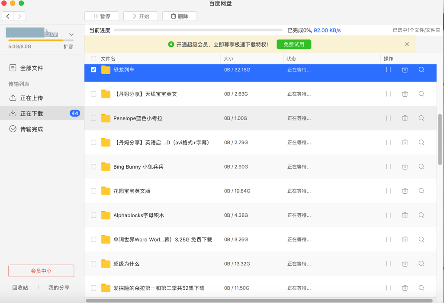Pause the Penelope蓝色小考拉 download
This screenshot has height=303, width=444.
point(389,118)
